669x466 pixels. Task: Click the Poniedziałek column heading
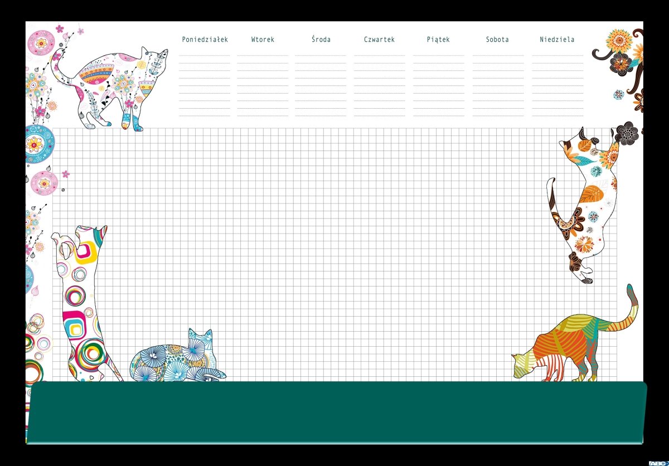205,40
